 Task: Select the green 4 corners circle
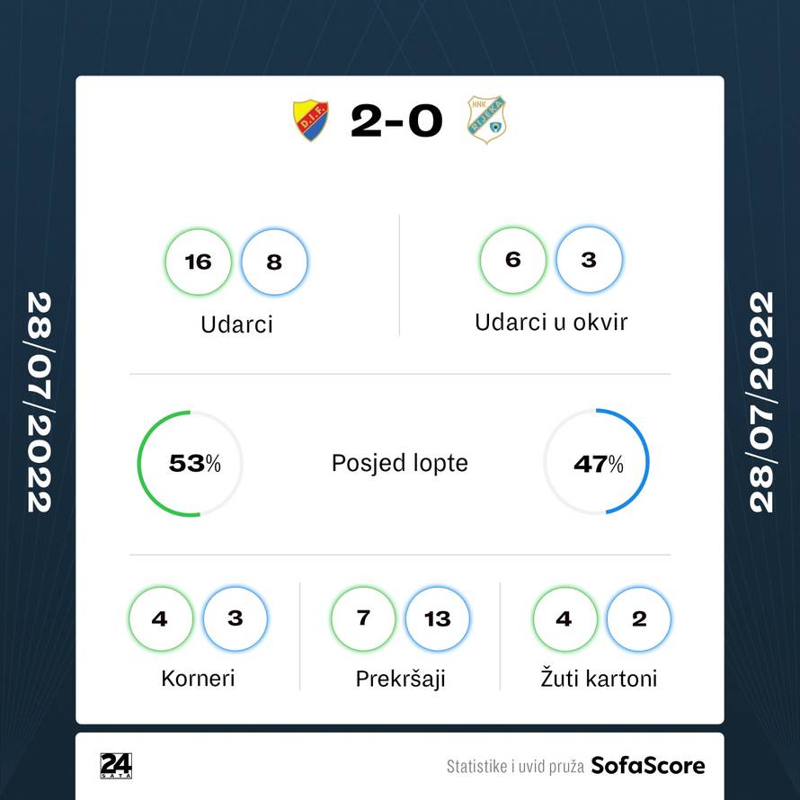point(160,619)
